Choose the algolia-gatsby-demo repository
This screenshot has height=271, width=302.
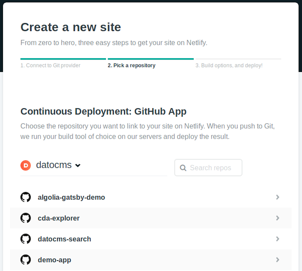pos(151,197)
